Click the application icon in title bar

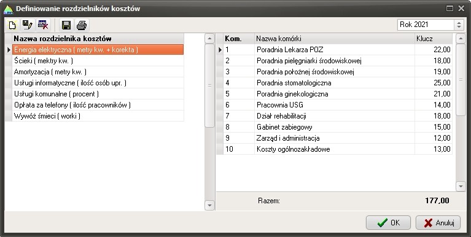9,9
